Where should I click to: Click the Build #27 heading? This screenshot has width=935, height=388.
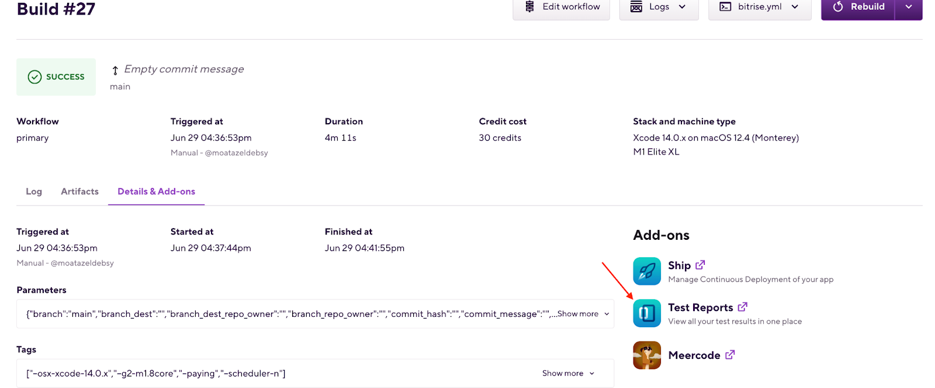[x=56, y=9]
